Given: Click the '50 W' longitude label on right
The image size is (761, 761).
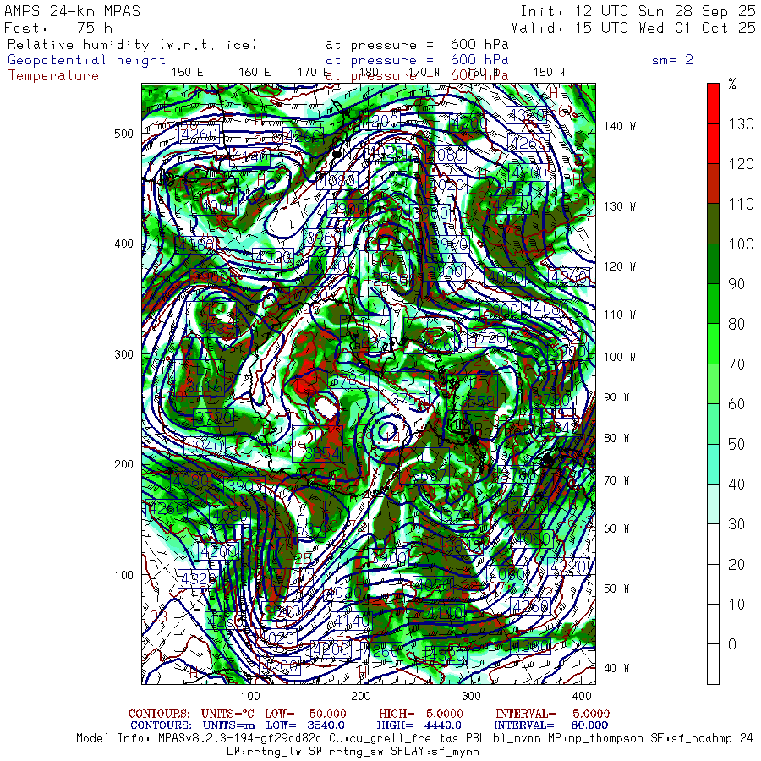Looking at the screenshot, I should click(616, 589).
